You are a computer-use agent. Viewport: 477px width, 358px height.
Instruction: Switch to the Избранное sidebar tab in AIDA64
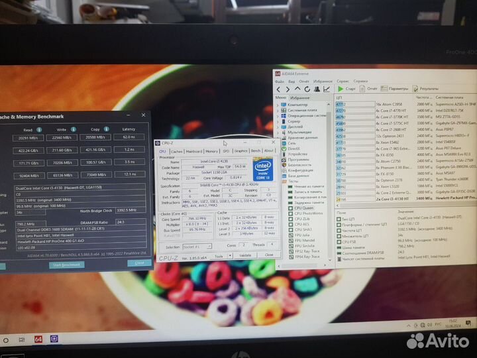[300, 97]
